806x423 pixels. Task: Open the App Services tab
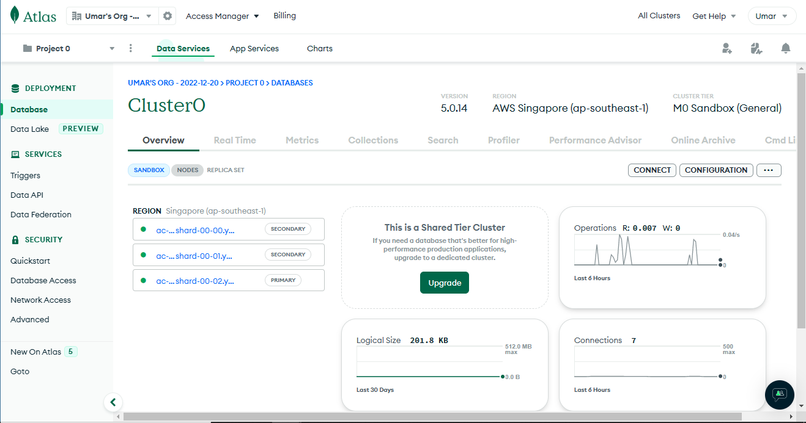click(254, 48)
